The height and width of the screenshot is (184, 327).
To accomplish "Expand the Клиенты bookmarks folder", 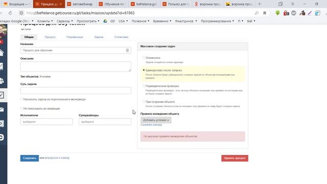I will coord(45,21).
